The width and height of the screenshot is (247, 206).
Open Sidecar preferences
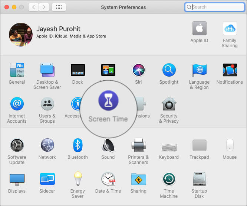pos(47,179)
